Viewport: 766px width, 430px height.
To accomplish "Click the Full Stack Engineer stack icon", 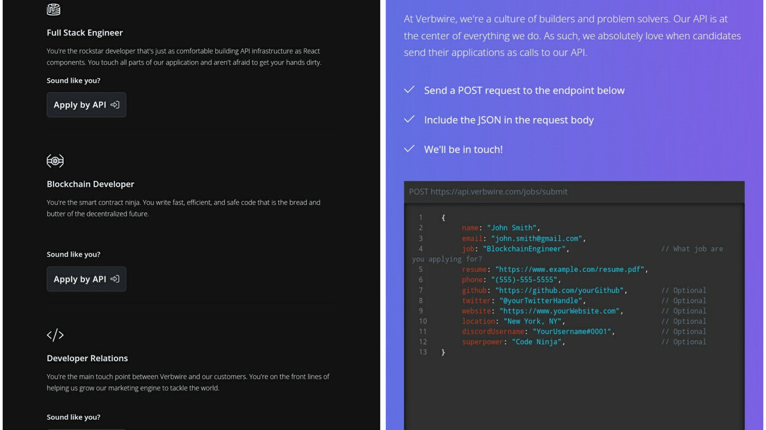I will pos(54,9).
